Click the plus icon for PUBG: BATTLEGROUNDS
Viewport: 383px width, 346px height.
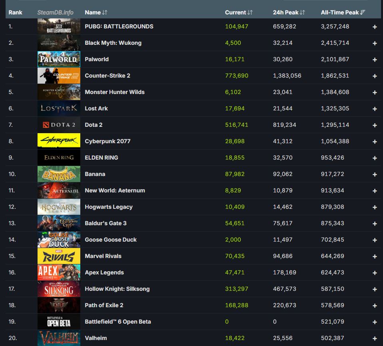(x=375, y=27)
